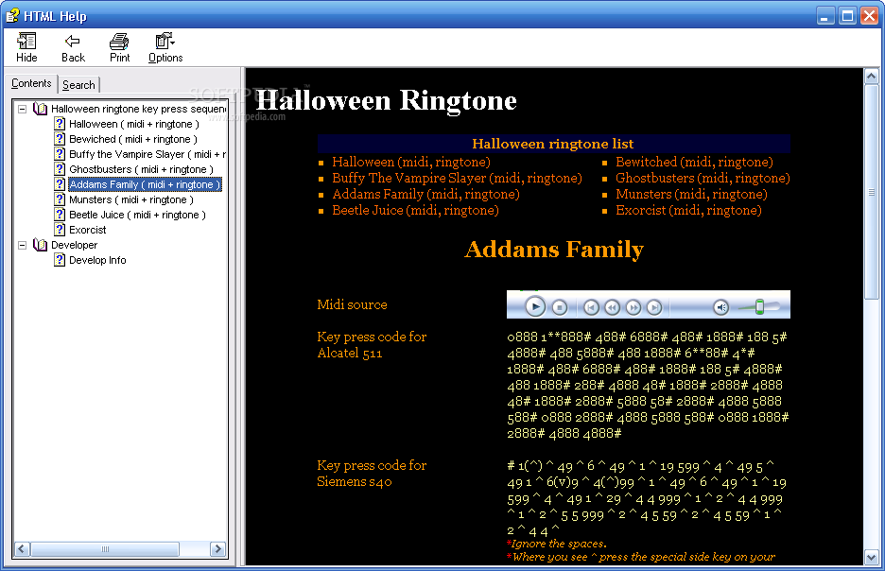This screenshot has width=885, height=571.
Task: Follow the Bewitched (midi, ringtone) link
Action: (694, 162)
